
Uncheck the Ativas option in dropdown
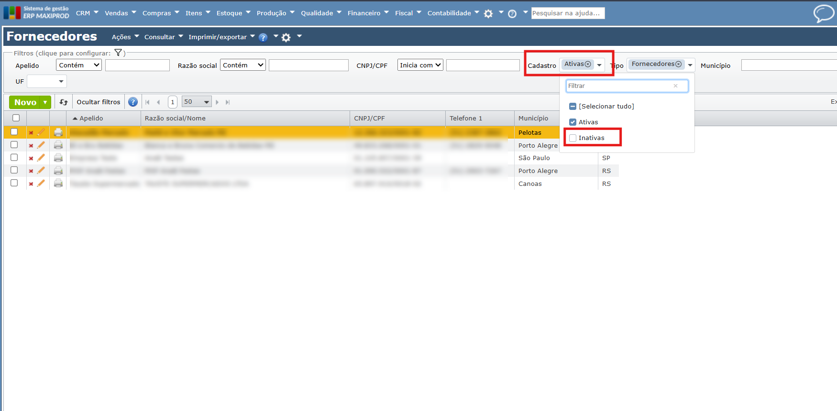pos(573,122)
